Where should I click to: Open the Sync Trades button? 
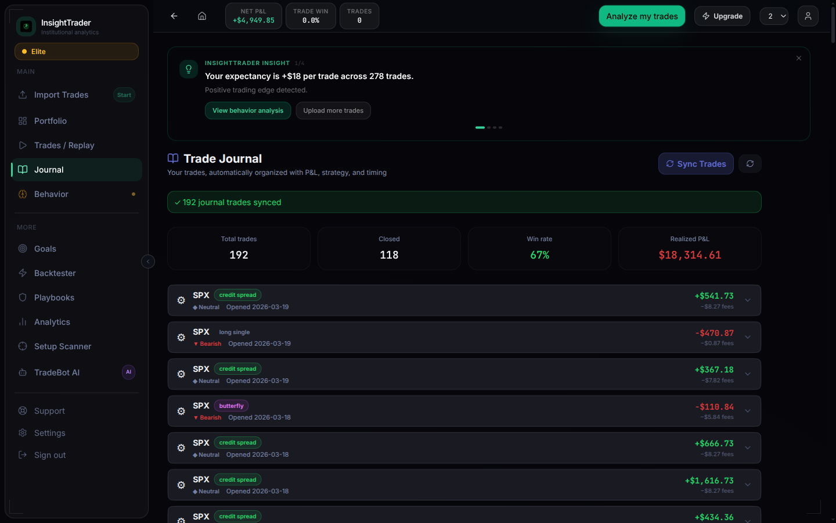coord(696,163)
